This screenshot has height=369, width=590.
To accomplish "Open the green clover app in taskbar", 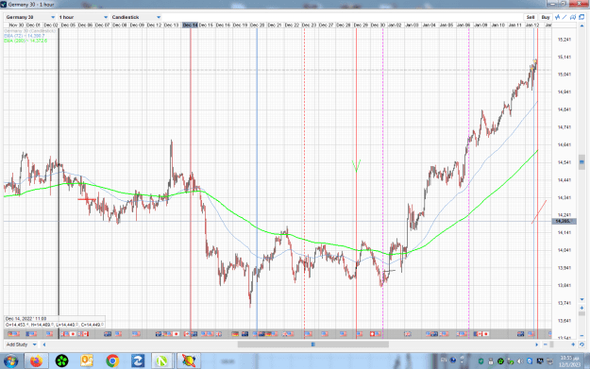I will (61, 361).
